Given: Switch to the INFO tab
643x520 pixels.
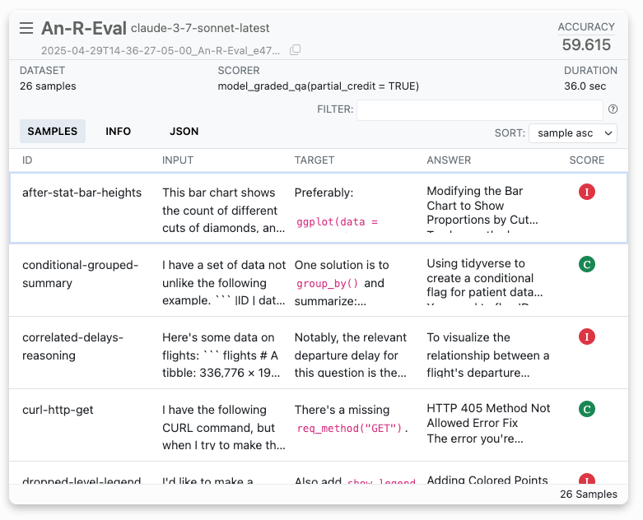Looking at the screenshot, I should click(118, 131).
